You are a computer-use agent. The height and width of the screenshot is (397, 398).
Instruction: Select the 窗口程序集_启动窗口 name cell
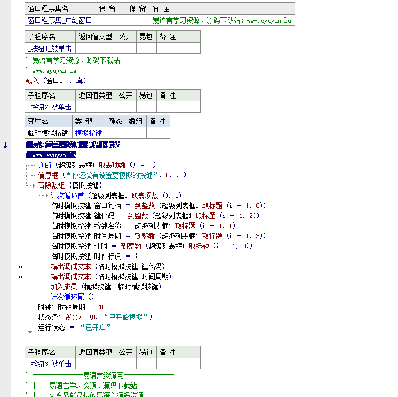point(60,20)
